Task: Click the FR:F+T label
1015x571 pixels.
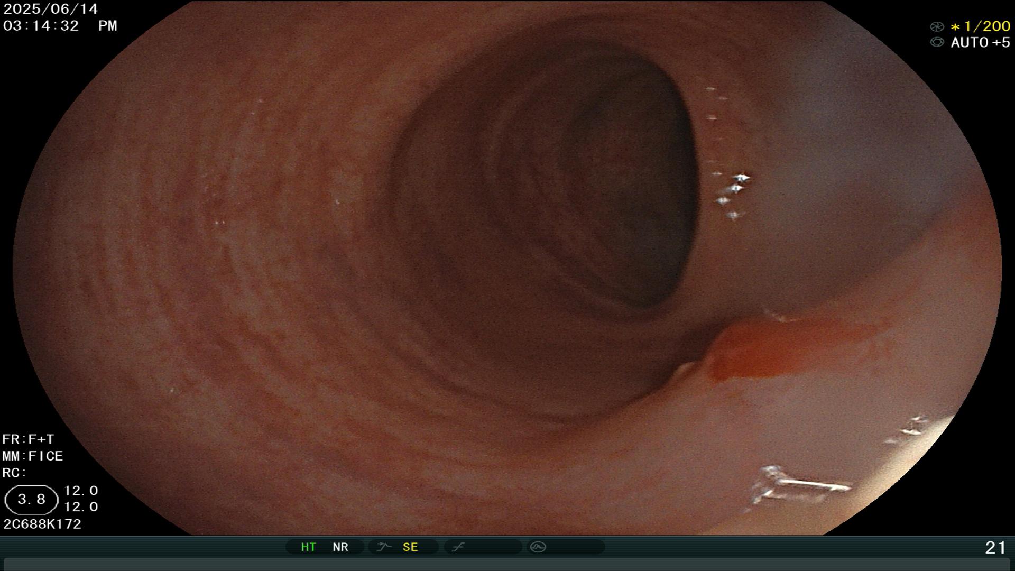Action: (28, 439)
